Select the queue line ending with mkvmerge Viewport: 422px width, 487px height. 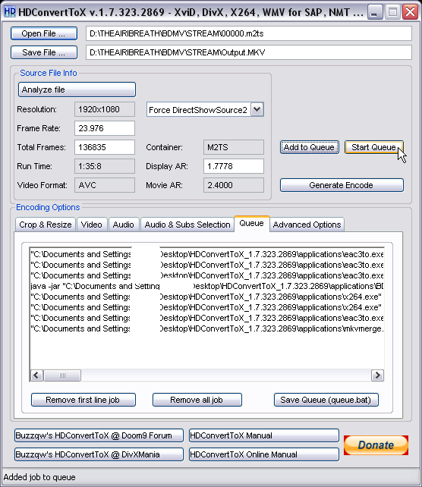(x=207, y=328)
